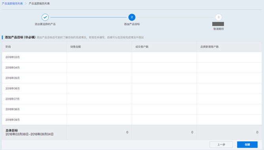
Task: Click 销售金额 field for 2018年03月
Action: coord(99,57)
